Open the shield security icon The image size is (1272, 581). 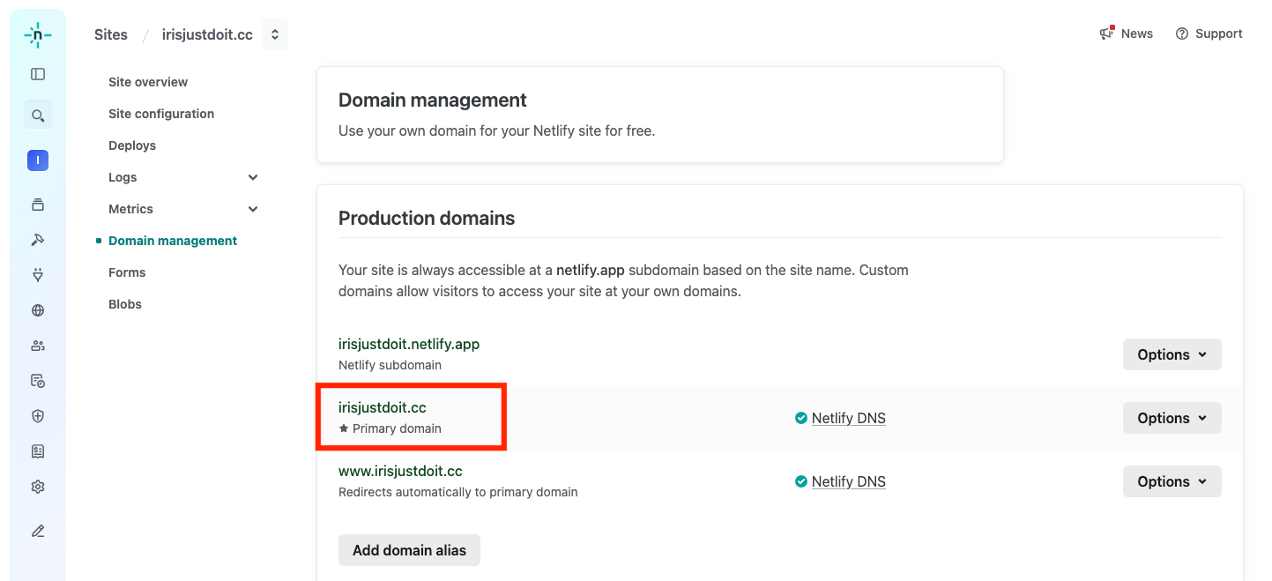point(38,416)
